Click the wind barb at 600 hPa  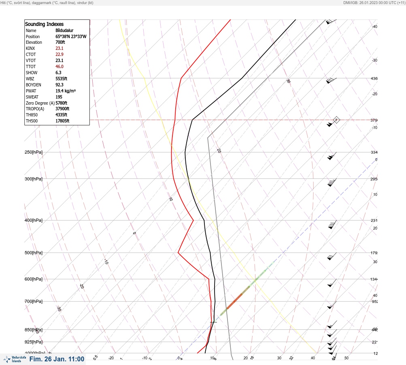click(332, 283)
